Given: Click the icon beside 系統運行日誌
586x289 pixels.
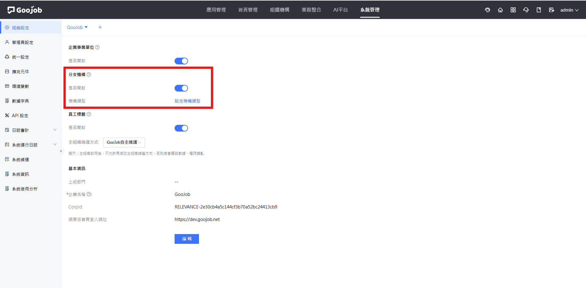Looking at the screenshot, I should pyautogui.click(x=7, y=145).
